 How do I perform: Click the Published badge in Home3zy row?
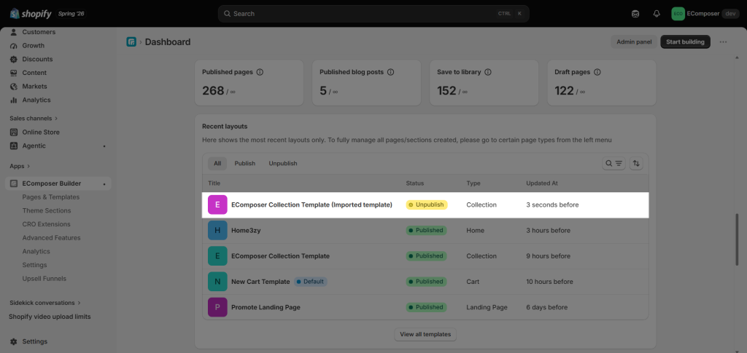(426, 231)
